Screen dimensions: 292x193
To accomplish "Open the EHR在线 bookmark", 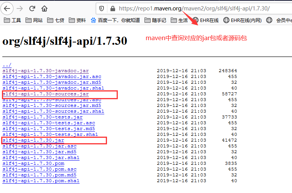I will click(x=205, y=20).
